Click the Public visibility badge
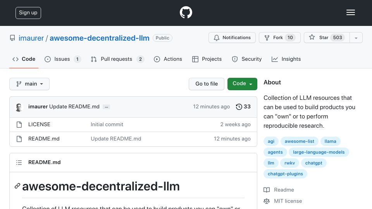The image size is (372, 209). [162, 38]
